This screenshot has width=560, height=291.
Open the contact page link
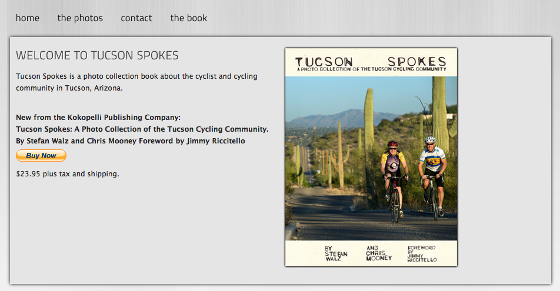[136, 18]
